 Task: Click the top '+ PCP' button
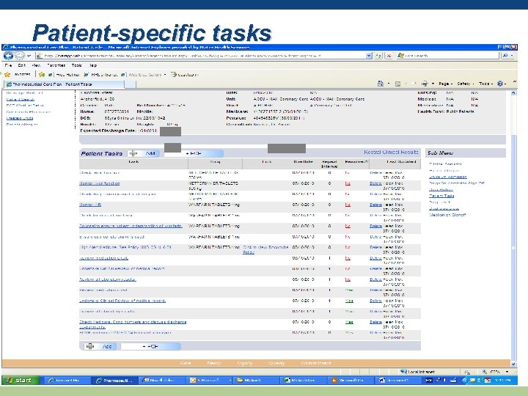[194, 153]
